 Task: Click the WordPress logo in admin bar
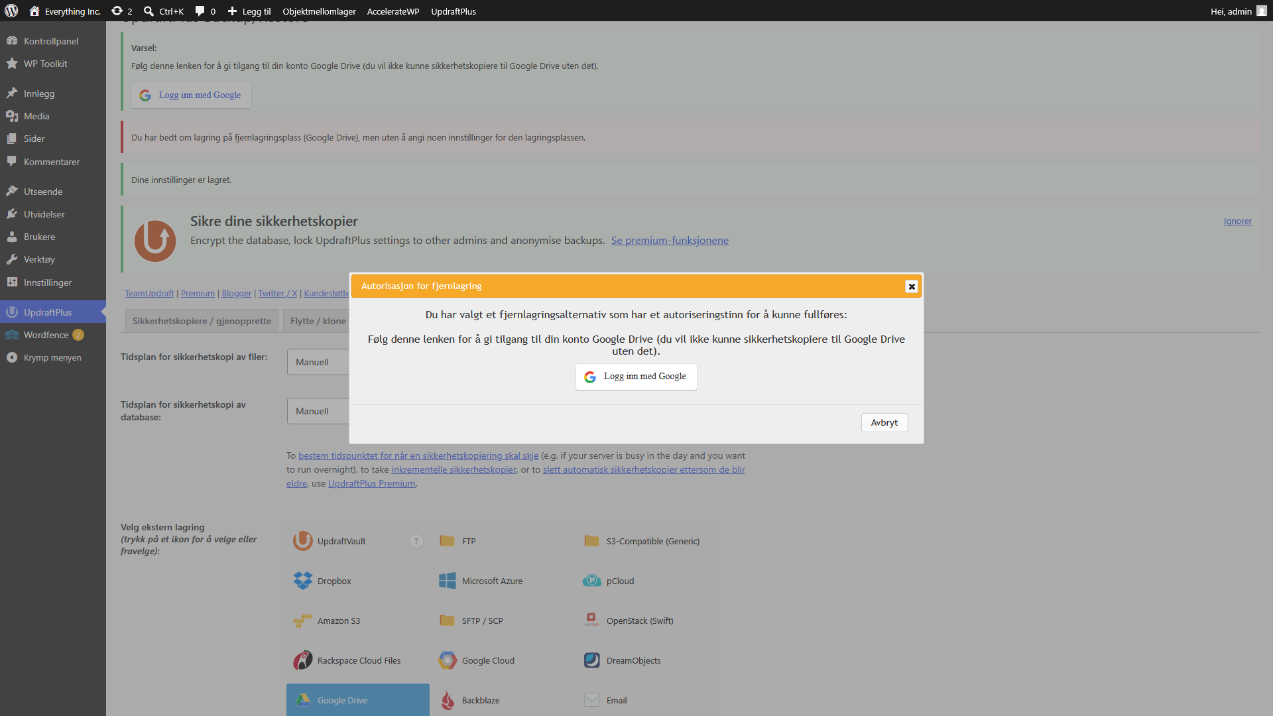pos(11,11)
